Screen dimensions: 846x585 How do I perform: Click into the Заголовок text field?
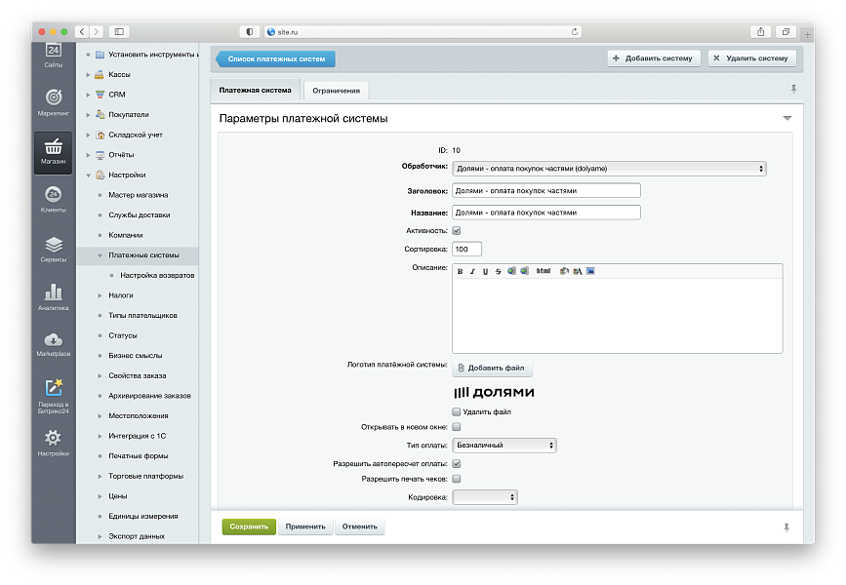pyautogui.click(x=546, y=191)
